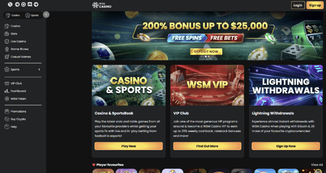Click the Sign up button
Viewport: 326px width, 173px height.
tap(315, 5)
